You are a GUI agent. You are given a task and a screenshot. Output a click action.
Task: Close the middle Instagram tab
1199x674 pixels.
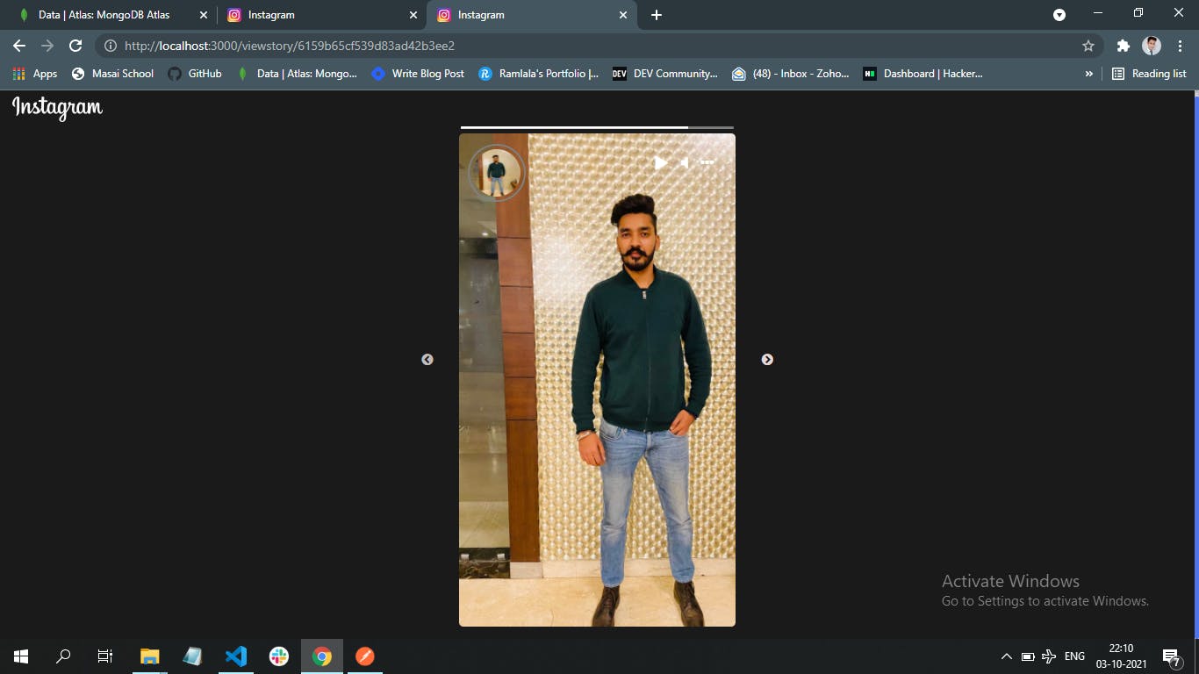coord(413,15)
